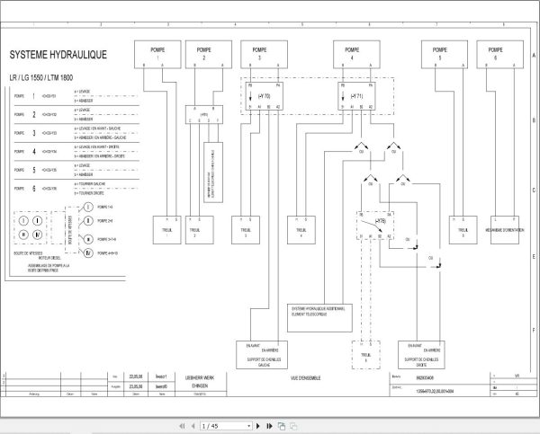
Task: Click the POMPE 3 legend row
Action: click(76, 133)
